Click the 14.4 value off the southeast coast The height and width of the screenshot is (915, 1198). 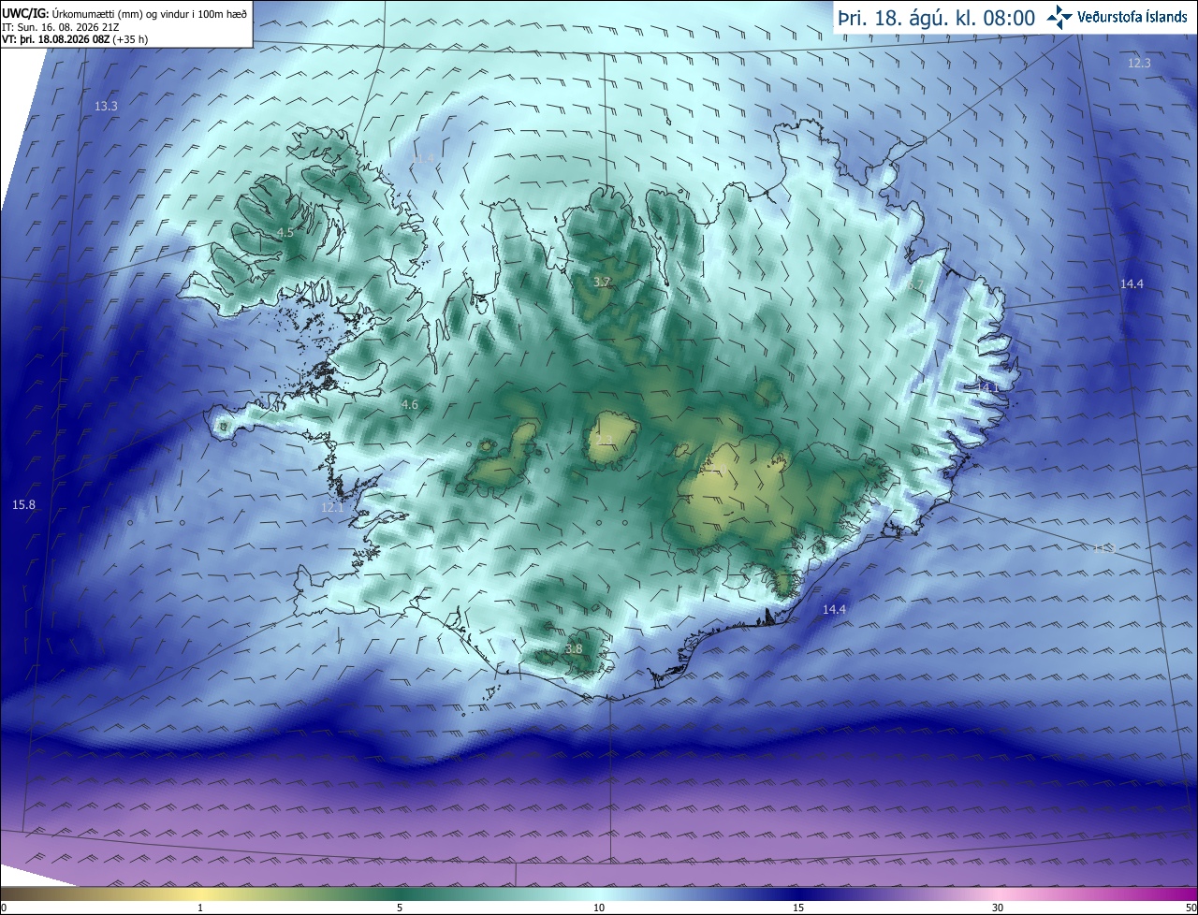coord(834,610)
